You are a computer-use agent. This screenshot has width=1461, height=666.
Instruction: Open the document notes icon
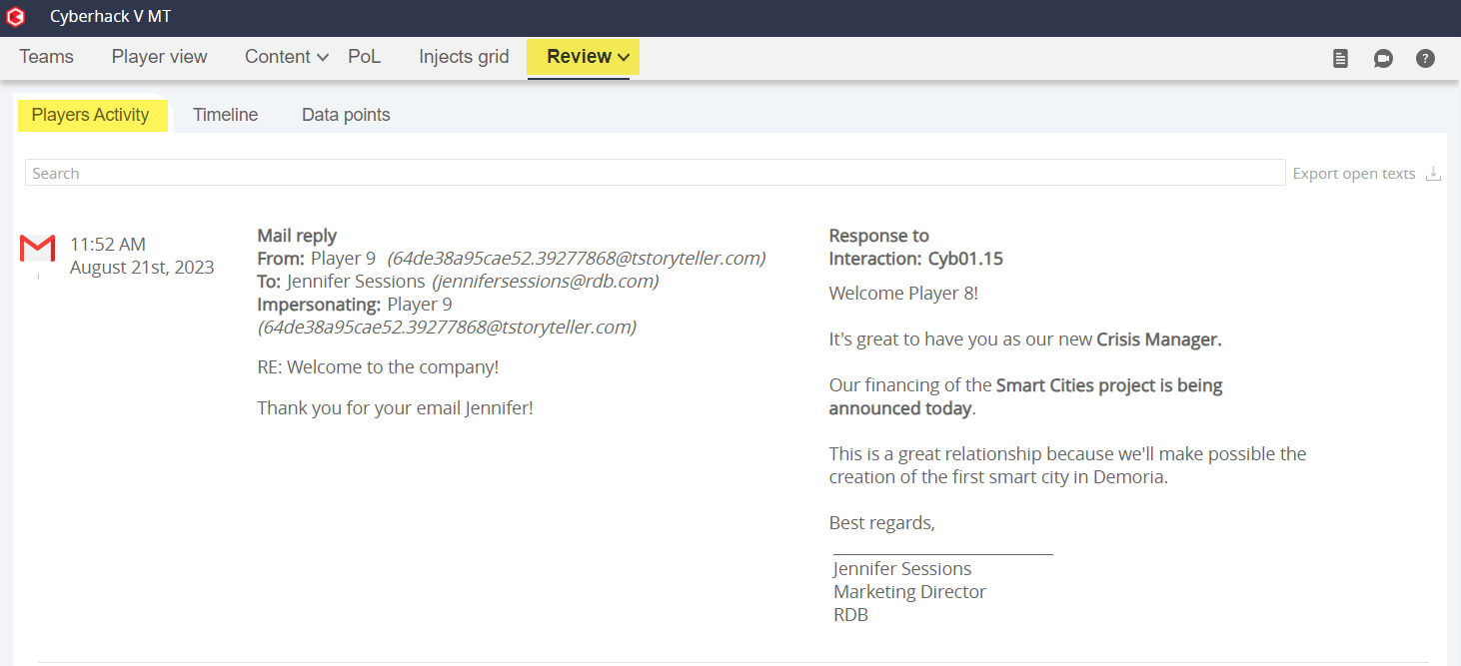(x=1340, y=58)
